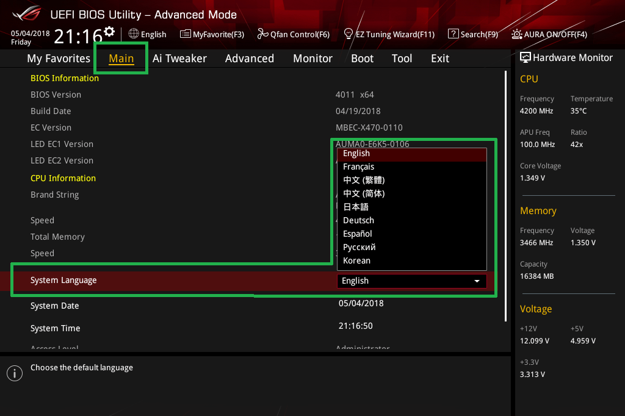This screenshot has width=625, height=416.
Task: Click the CPU Information heading
Action: [x=63, y=178]
